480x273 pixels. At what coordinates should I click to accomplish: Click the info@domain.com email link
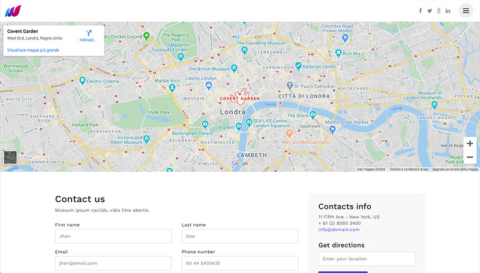[x=339, y=229]
